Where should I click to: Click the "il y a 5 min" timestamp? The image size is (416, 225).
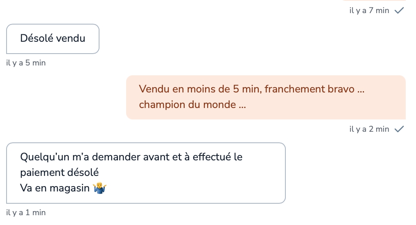(26, 63)
